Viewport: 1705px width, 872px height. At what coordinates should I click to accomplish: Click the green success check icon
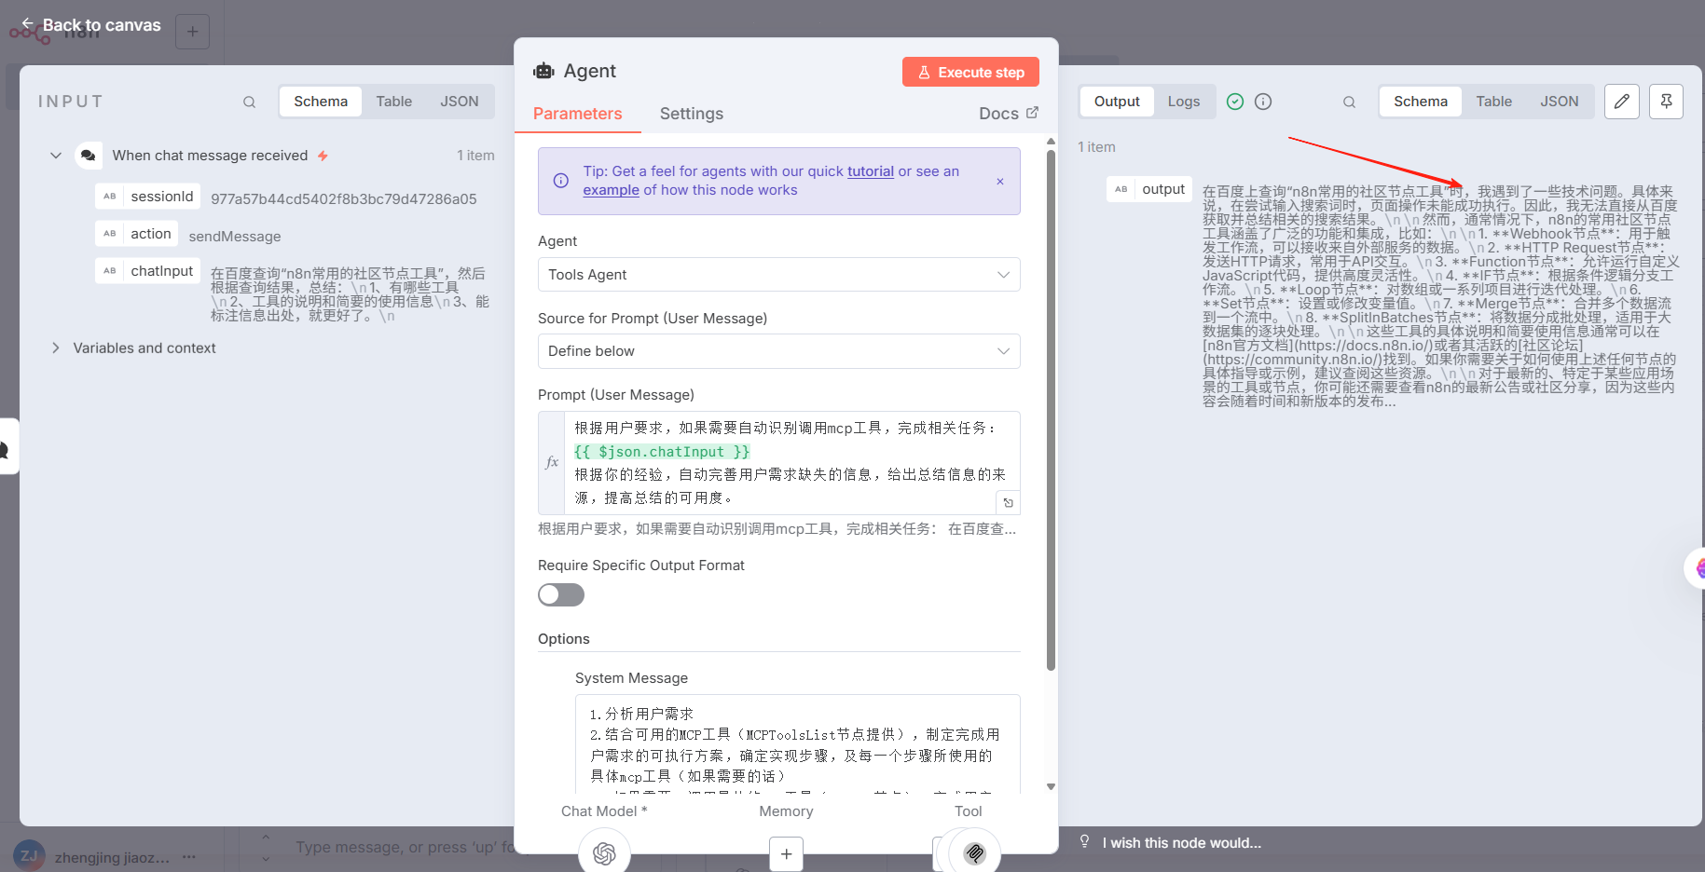pyautogui.click(x=1235, y=102)
